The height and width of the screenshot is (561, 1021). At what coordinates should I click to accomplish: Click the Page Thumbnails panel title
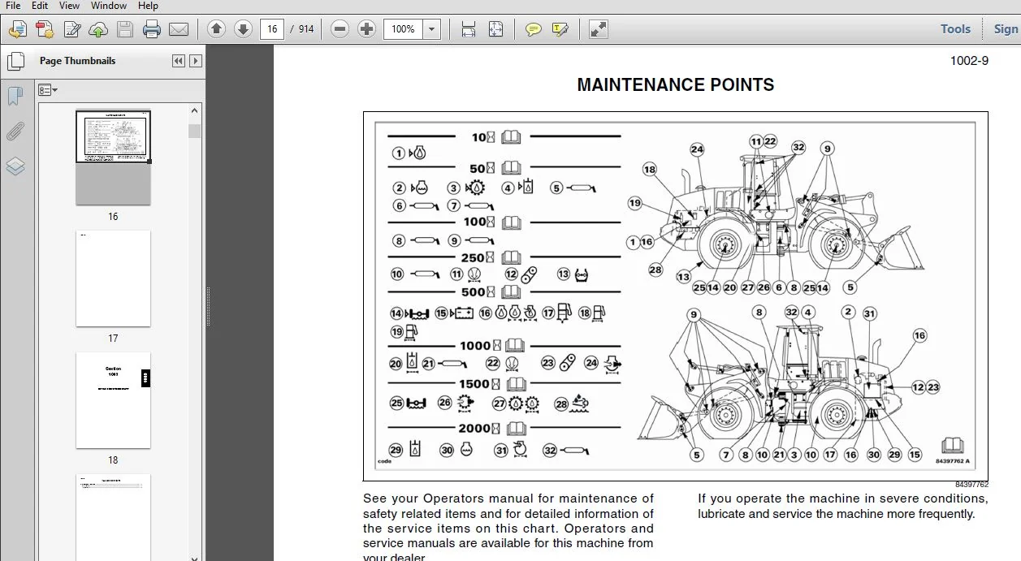point(77,61)
